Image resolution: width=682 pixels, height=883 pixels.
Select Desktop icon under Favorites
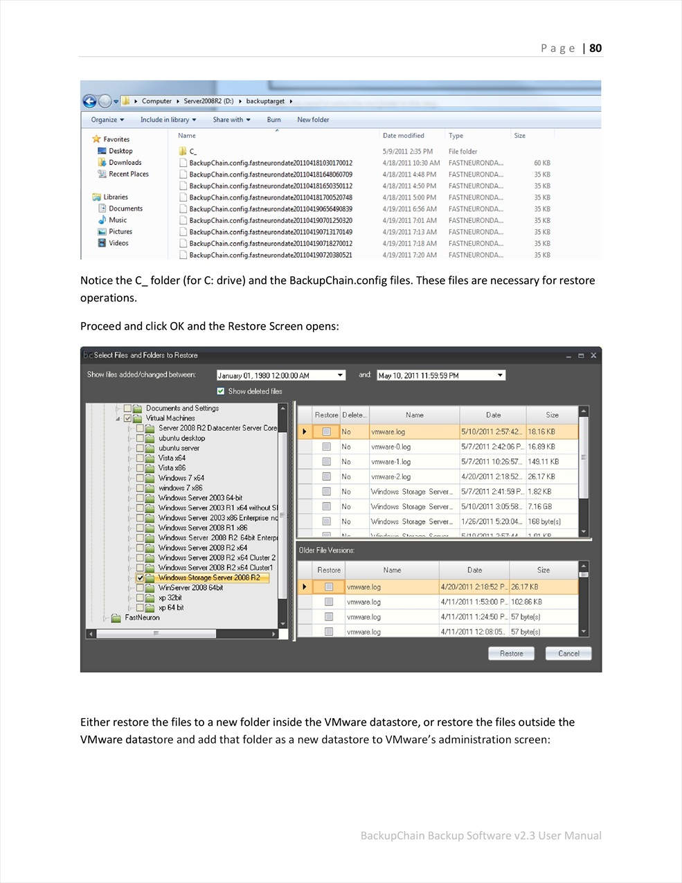(102, 151)
